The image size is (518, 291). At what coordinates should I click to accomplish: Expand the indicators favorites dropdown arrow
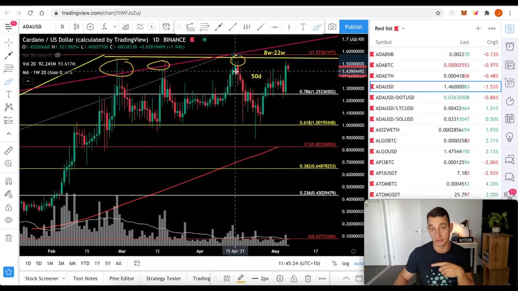115,27
